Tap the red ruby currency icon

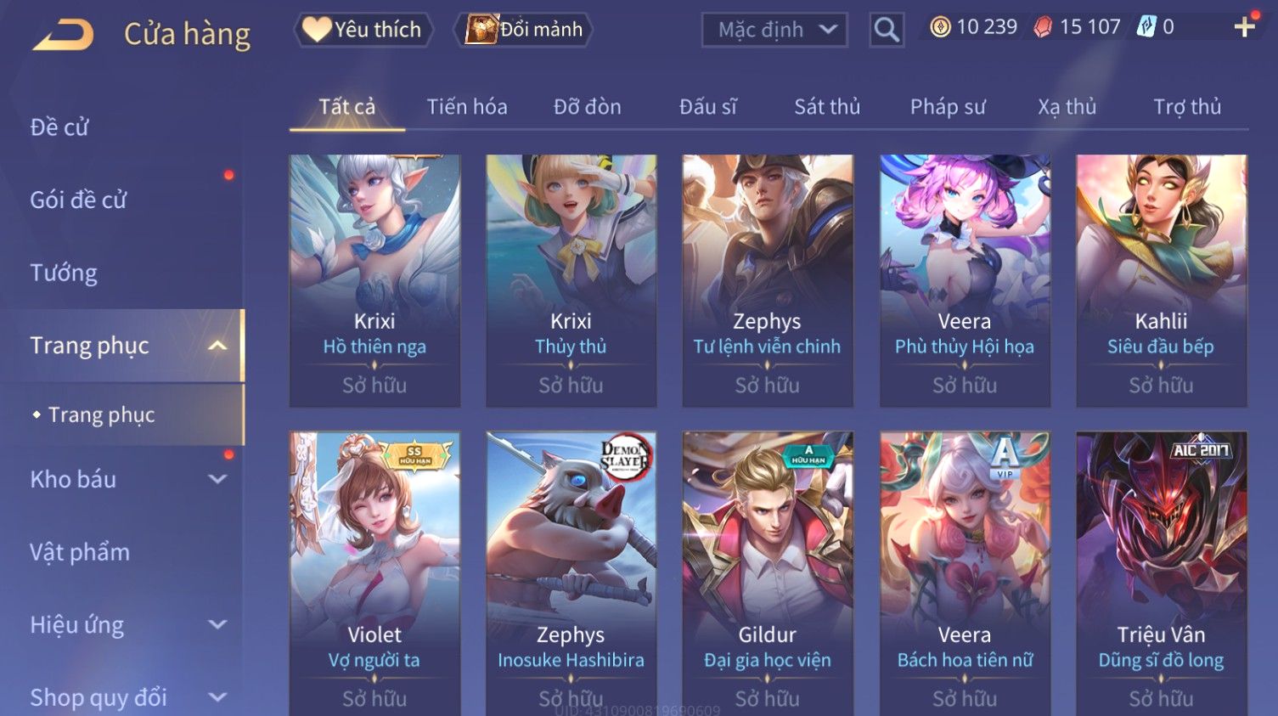click(1042, 27)
